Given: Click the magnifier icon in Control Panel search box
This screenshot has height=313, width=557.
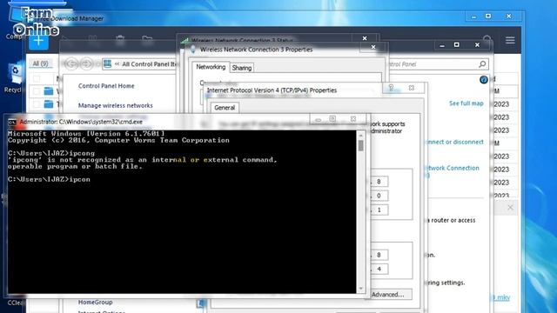Looking at the screenshot, I should pos(482,63).
